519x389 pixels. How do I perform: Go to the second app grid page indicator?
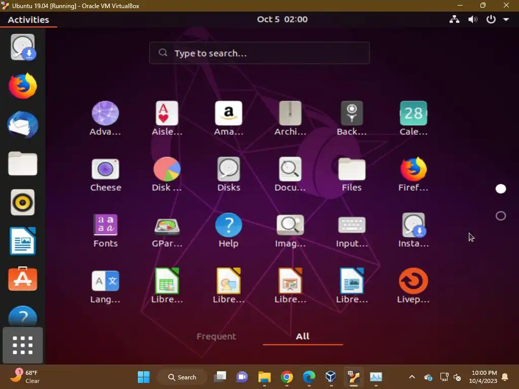pyautogui.click(x=501, y=216)
